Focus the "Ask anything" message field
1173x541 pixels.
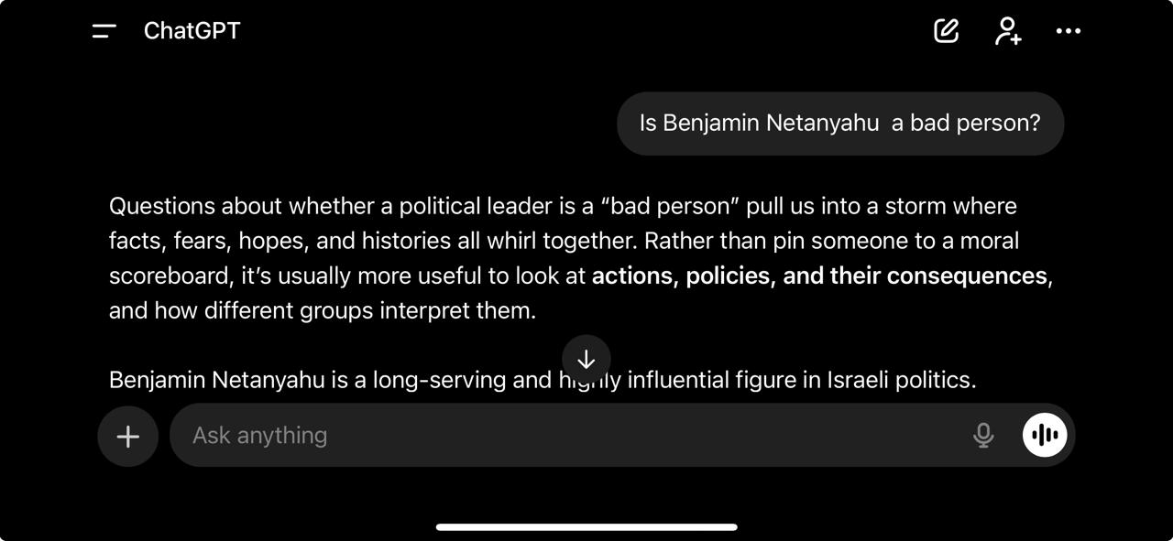[568, 436]
